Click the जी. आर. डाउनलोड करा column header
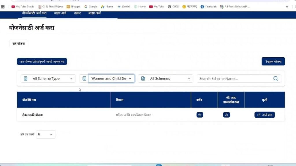 pyautogui.click(x=231, y=100)
